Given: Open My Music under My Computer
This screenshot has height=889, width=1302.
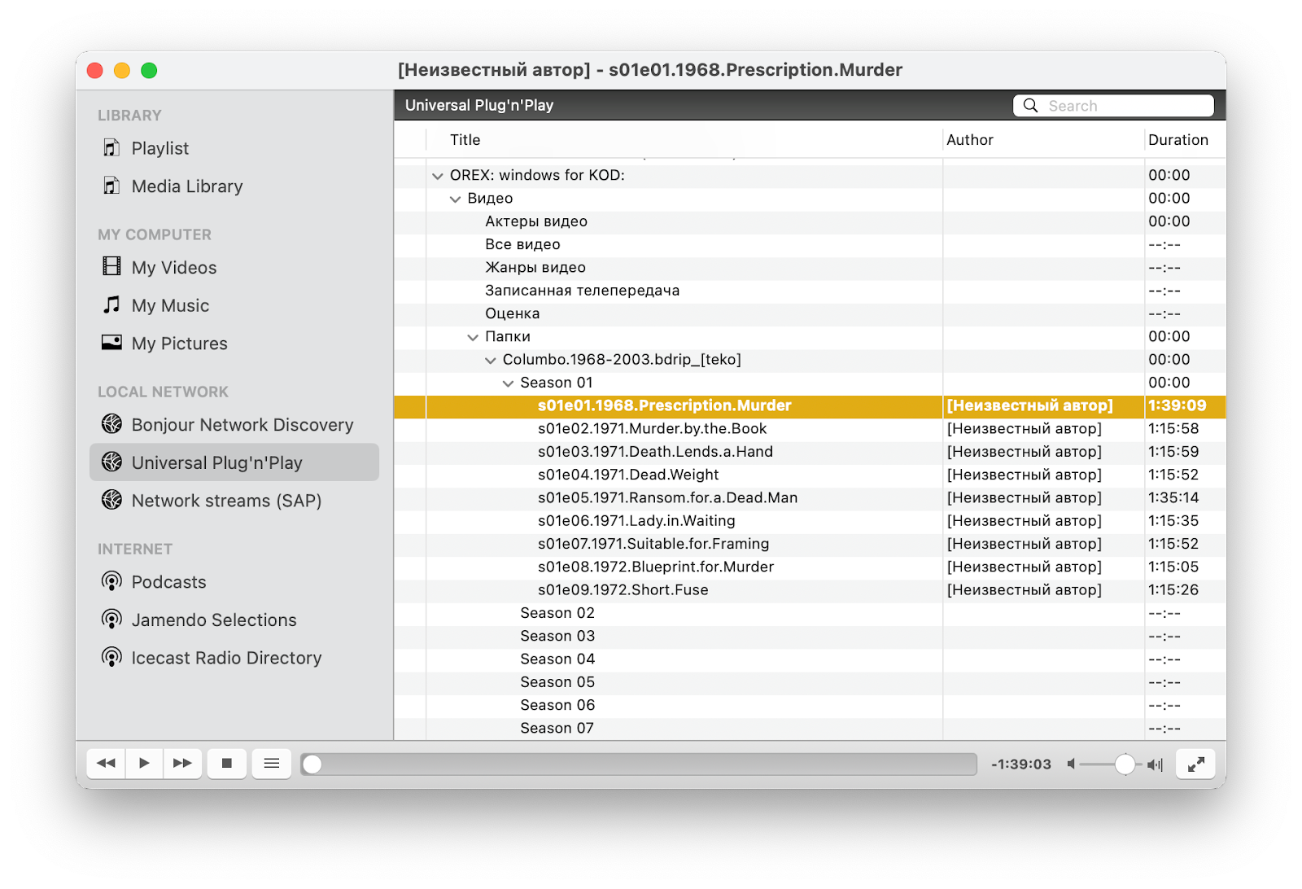Looking at the screenshot, I should point(169,305).
